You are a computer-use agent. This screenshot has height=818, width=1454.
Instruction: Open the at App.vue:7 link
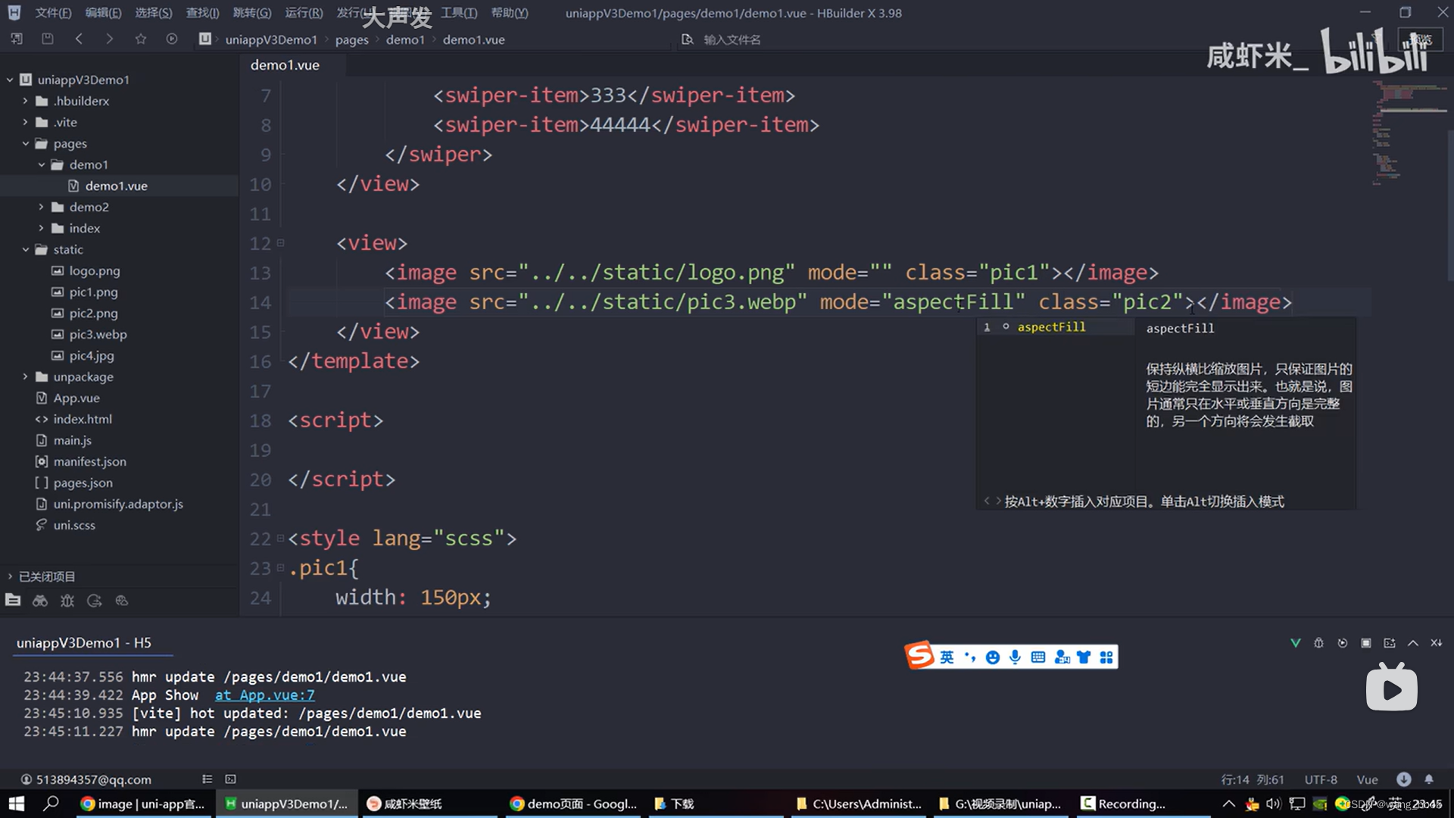coord(265,695)
